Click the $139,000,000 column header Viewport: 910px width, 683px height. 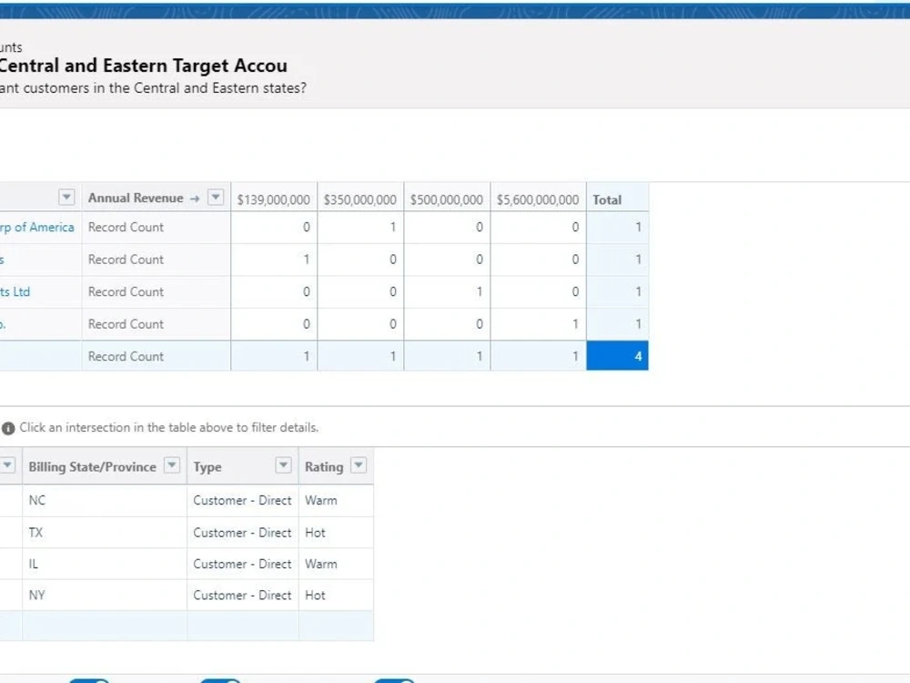tap(273, 199)
